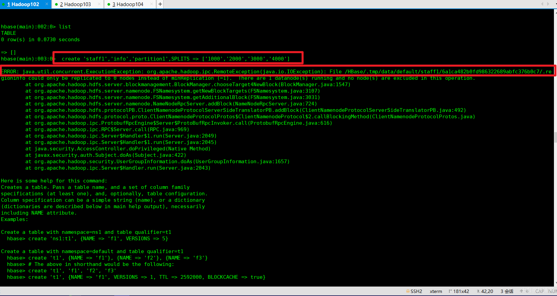Open a new session tab with the plus button
The image size is (557, 296).
[160, 4]
